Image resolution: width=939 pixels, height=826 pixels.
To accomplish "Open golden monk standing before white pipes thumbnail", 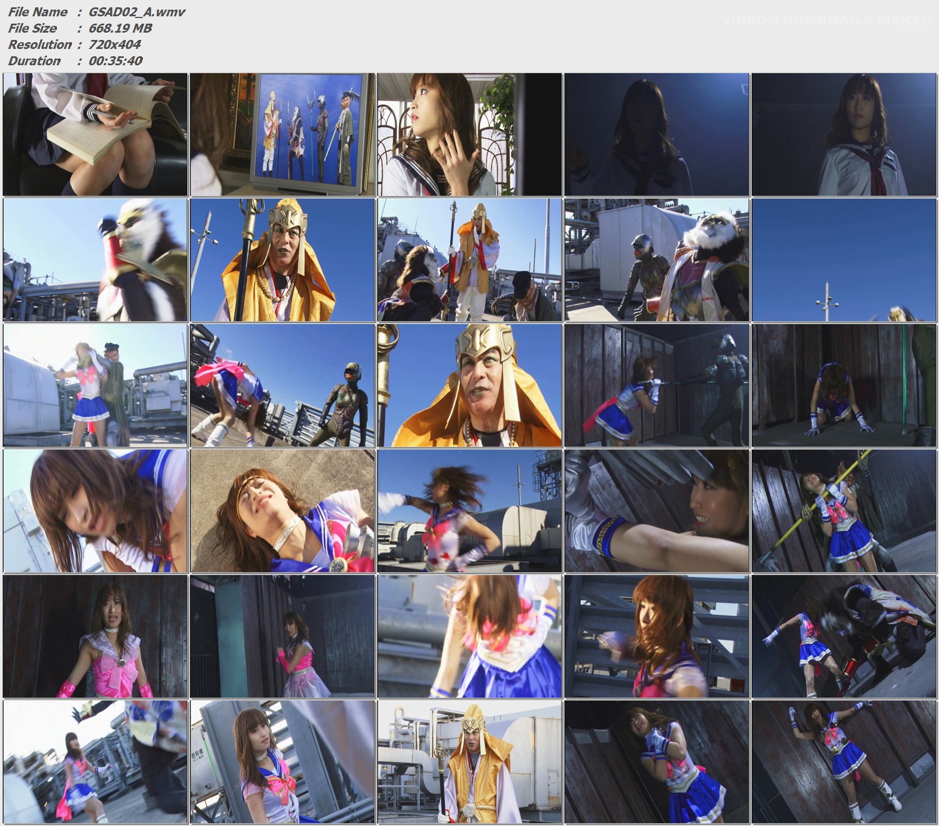I will click(469, 762).
